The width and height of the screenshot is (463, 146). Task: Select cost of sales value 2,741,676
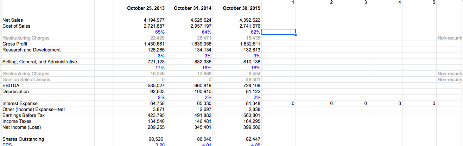coord(250,26)
